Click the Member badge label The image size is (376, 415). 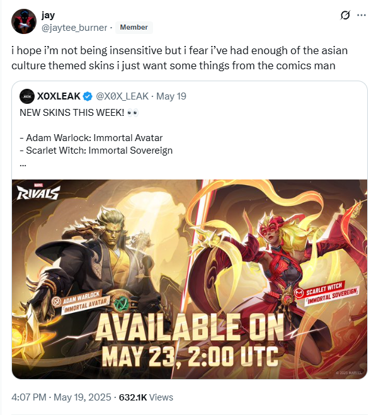[134, 27]
